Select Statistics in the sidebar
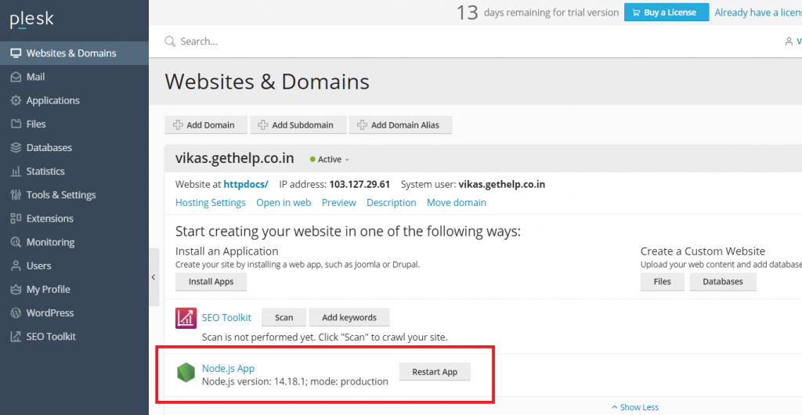The height and width of the screenshot is (415, 802). 45,171
